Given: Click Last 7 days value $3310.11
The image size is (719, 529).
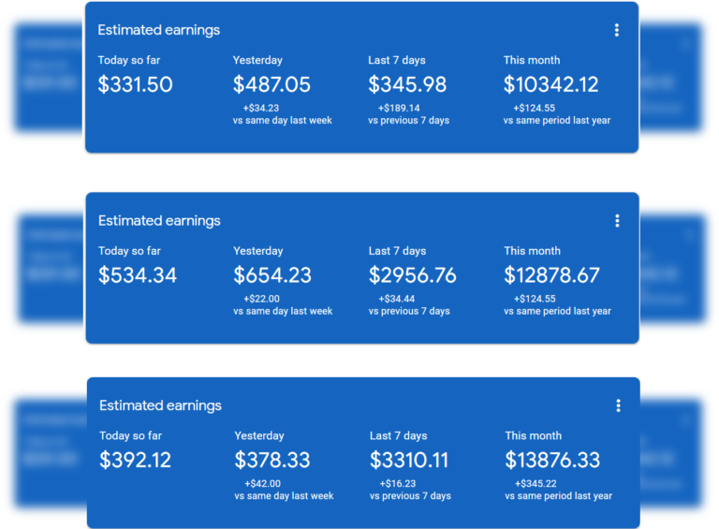Looking at the screenshot, I should click(408, 461).
